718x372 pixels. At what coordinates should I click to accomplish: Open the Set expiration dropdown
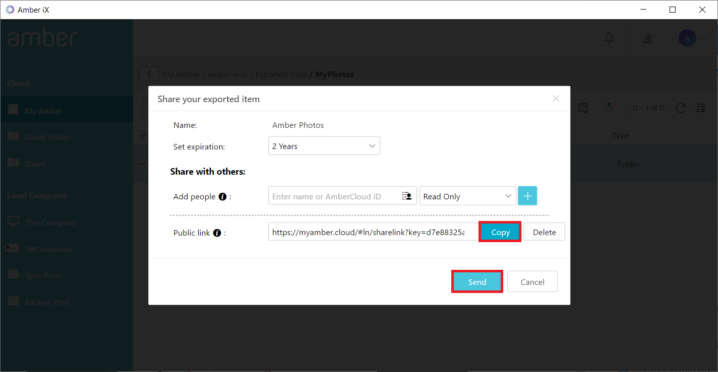324,146
